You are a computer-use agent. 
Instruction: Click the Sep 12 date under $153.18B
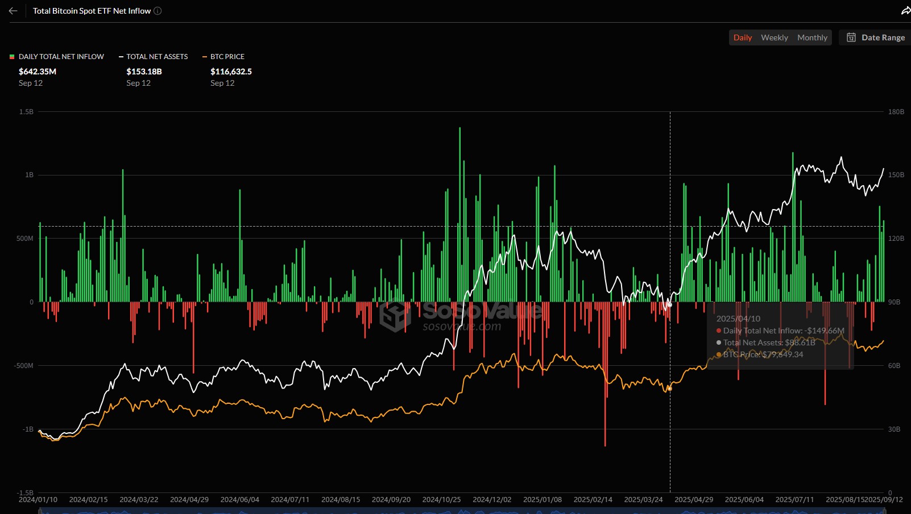138,83
